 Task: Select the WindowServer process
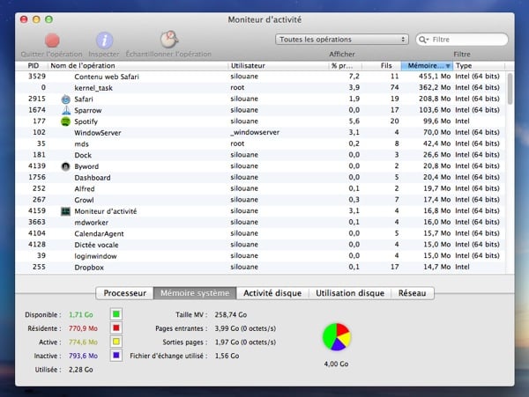pos(260,132)
